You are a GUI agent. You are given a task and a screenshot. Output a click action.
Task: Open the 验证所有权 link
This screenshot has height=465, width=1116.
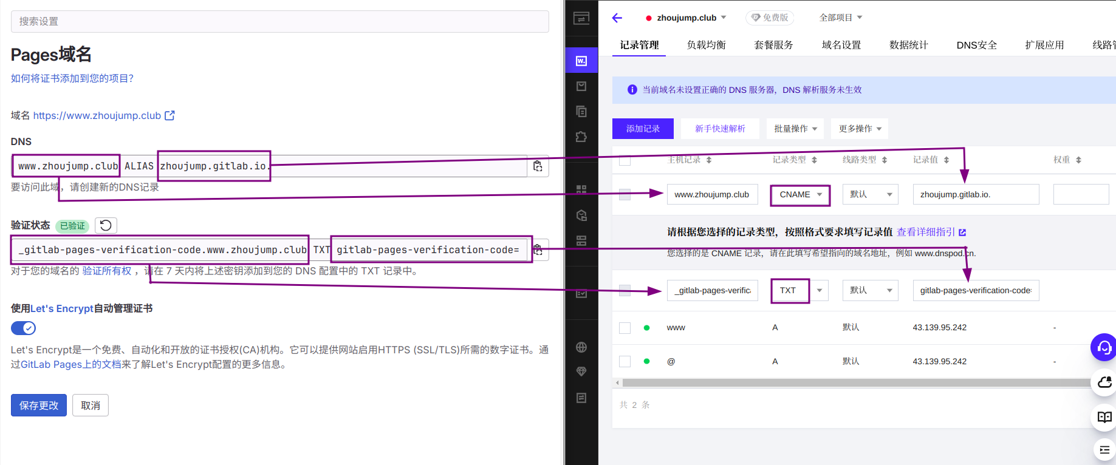tap(107, 271)
